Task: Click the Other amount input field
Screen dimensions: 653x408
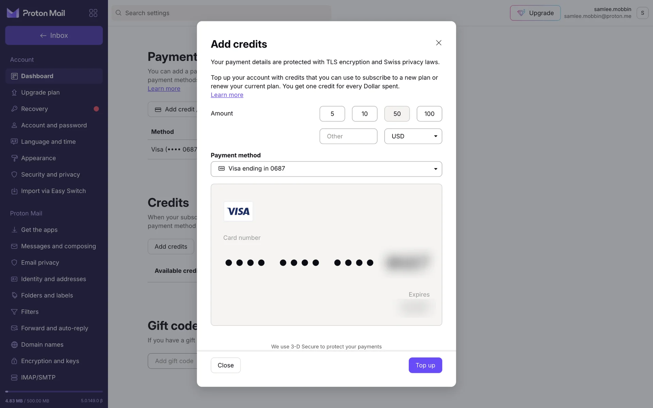Action: [x=348, y=136]
